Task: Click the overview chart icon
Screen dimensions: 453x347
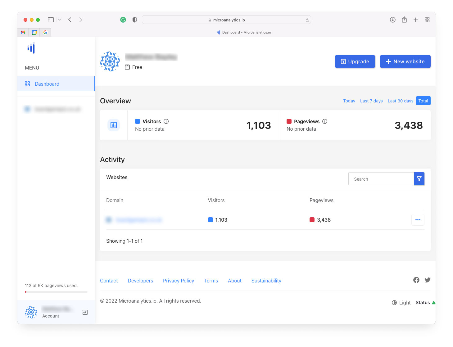Action: [x=114, y=125]
